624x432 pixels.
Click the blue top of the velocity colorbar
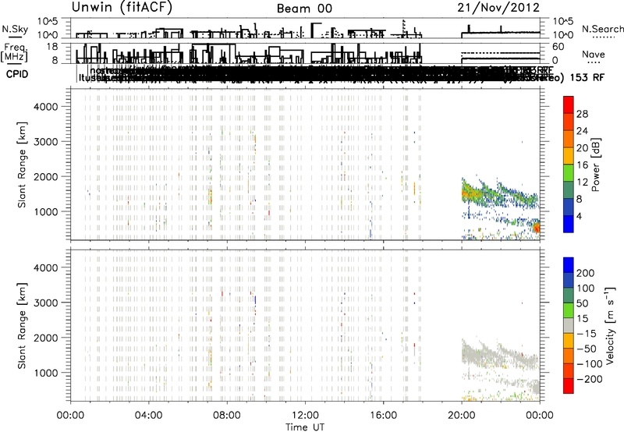(569, 265)
